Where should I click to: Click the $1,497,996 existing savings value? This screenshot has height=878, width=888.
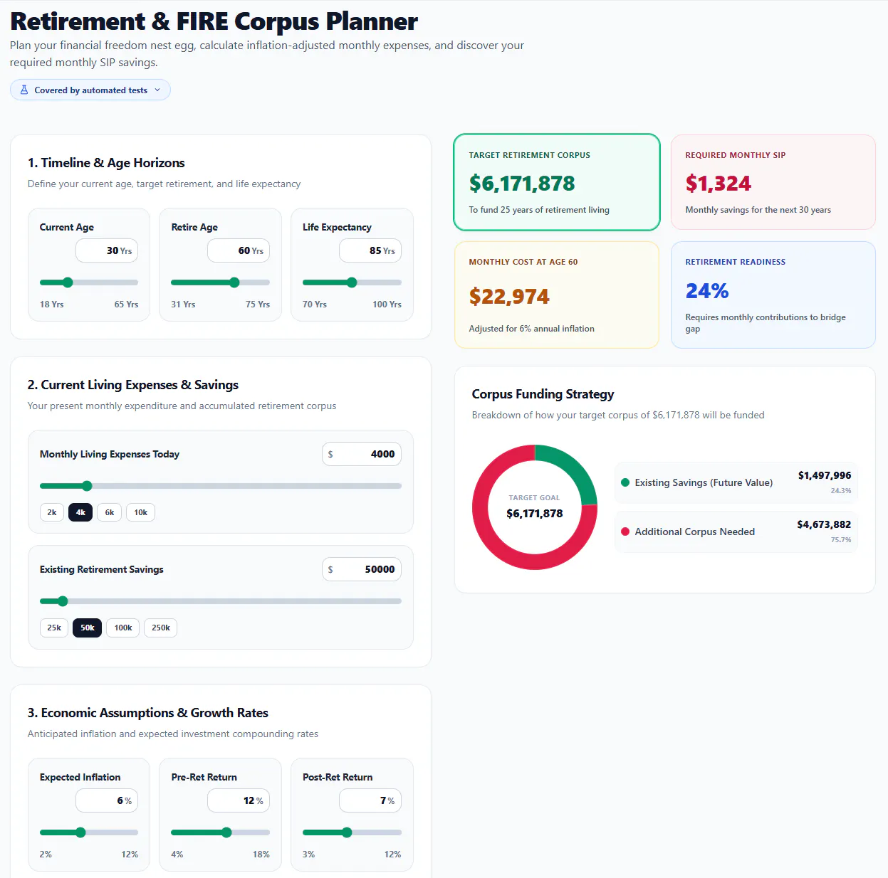(825, 475)
